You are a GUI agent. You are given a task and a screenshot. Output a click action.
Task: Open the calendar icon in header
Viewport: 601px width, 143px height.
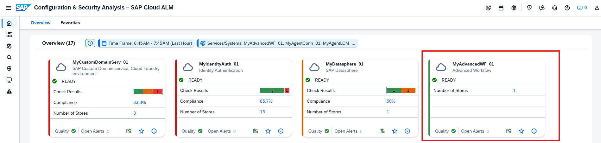(x=501, y=8)
